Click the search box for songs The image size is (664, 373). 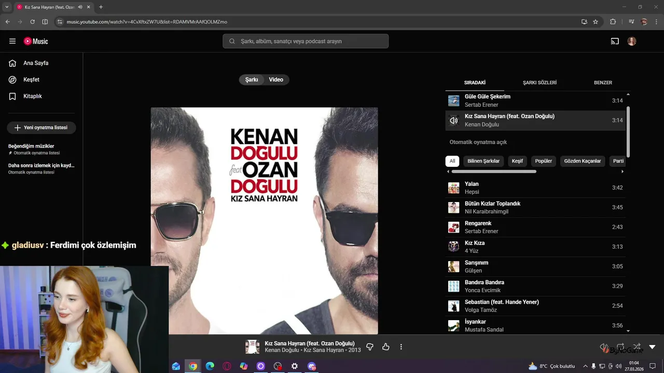(x=306, y=41)
